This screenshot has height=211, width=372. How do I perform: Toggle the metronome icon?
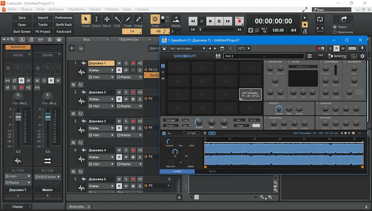(305, 31)
